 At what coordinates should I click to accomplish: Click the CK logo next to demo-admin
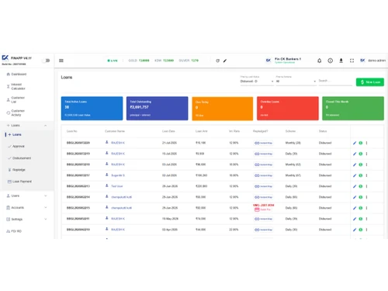(x=362, y=61)
